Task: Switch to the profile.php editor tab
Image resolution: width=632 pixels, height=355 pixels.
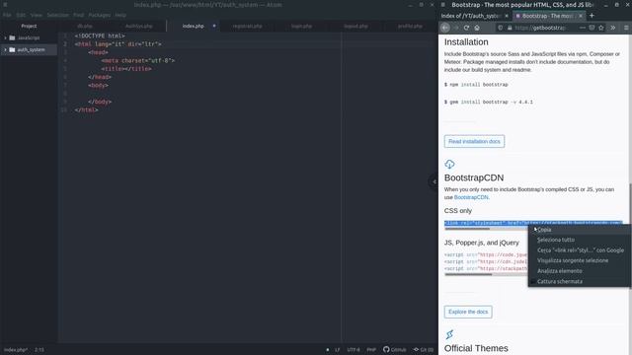Action: tap(410, 26)
